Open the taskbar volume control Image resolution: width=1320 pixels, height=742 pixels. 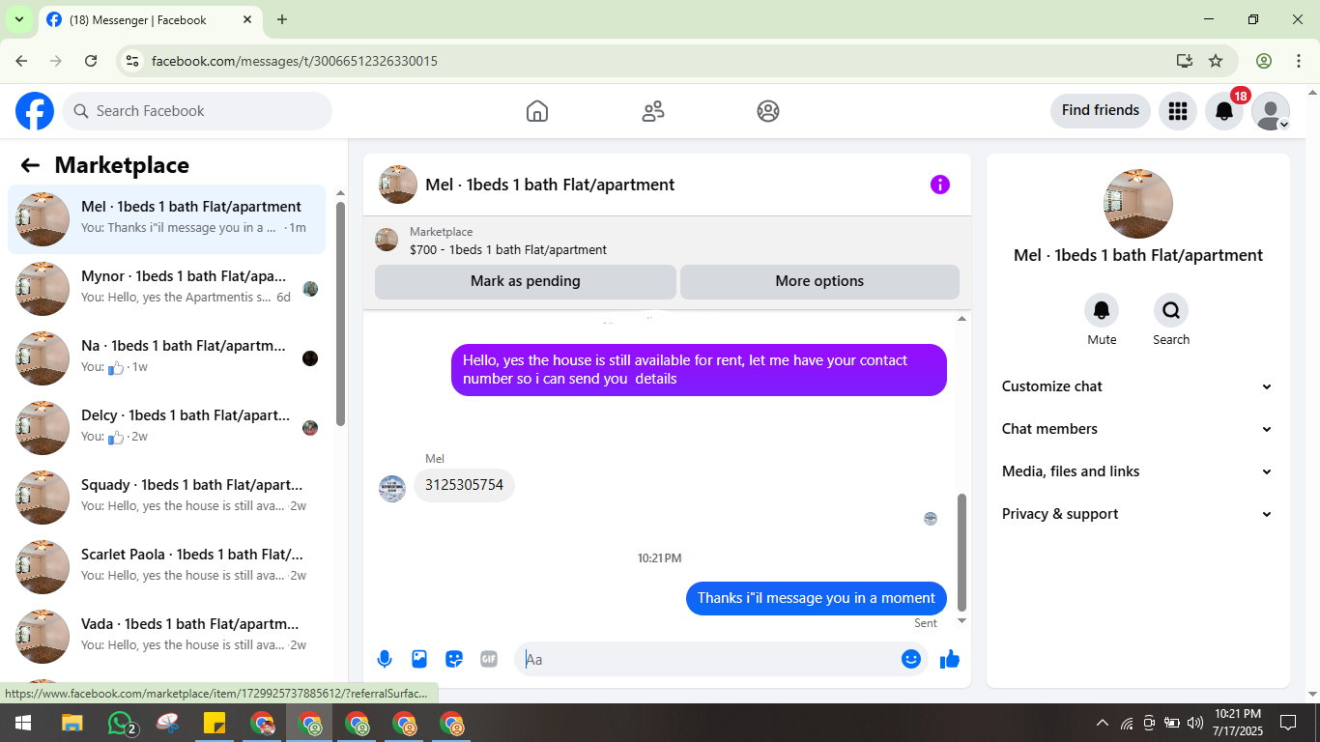1195,723
